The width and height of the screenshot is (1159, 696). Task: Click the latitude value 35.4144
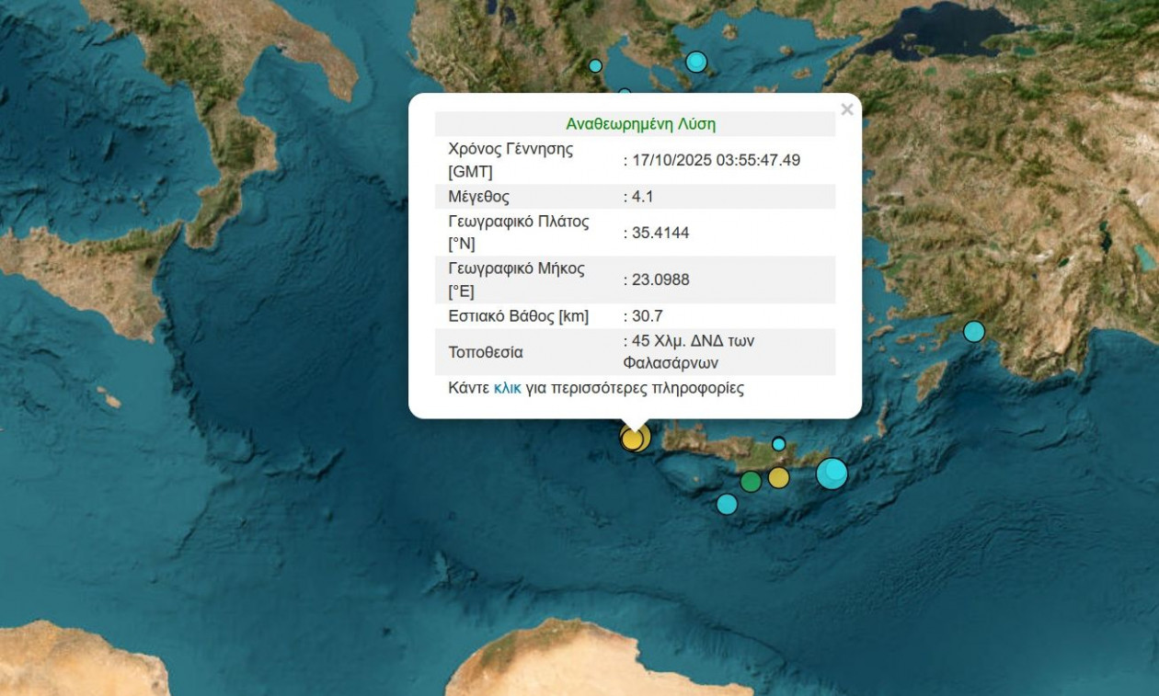[x=656, y=233]
